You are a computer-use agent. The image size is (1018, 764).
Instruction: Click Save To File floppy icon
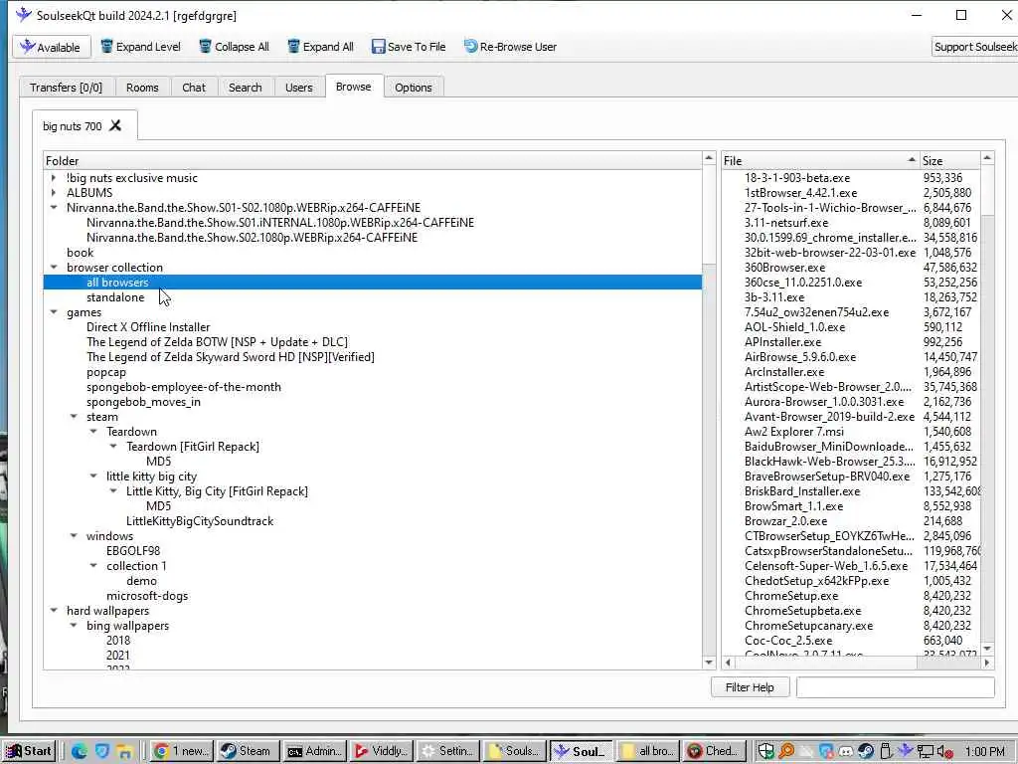point(378,47)
